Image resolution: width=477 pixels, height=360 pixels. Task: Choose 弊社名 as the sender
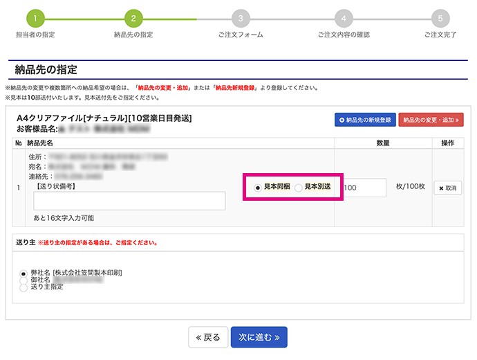[x=24, y=273]
